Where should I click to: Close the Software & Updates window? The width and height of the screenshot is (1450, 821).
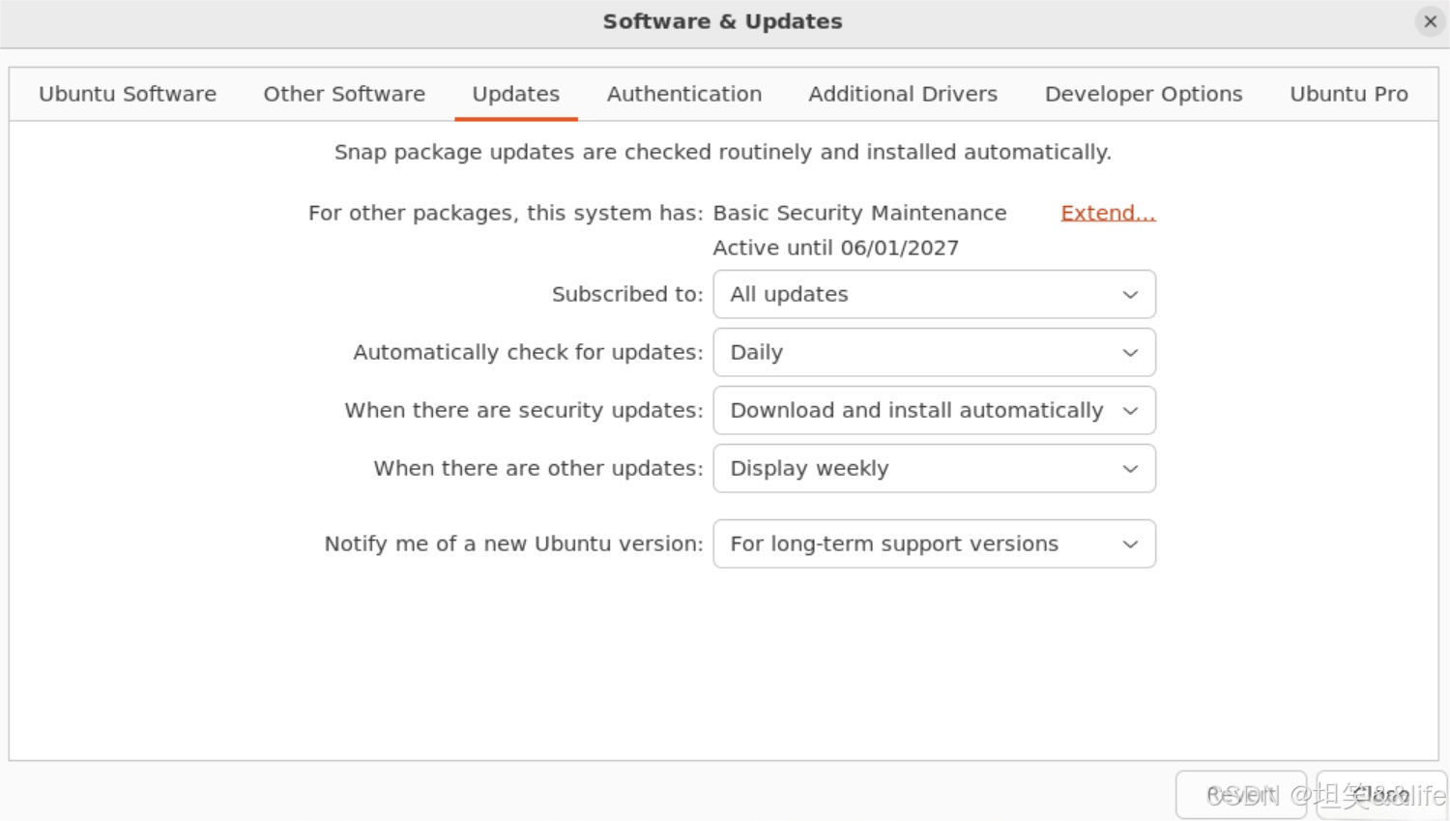[1430, 21]
